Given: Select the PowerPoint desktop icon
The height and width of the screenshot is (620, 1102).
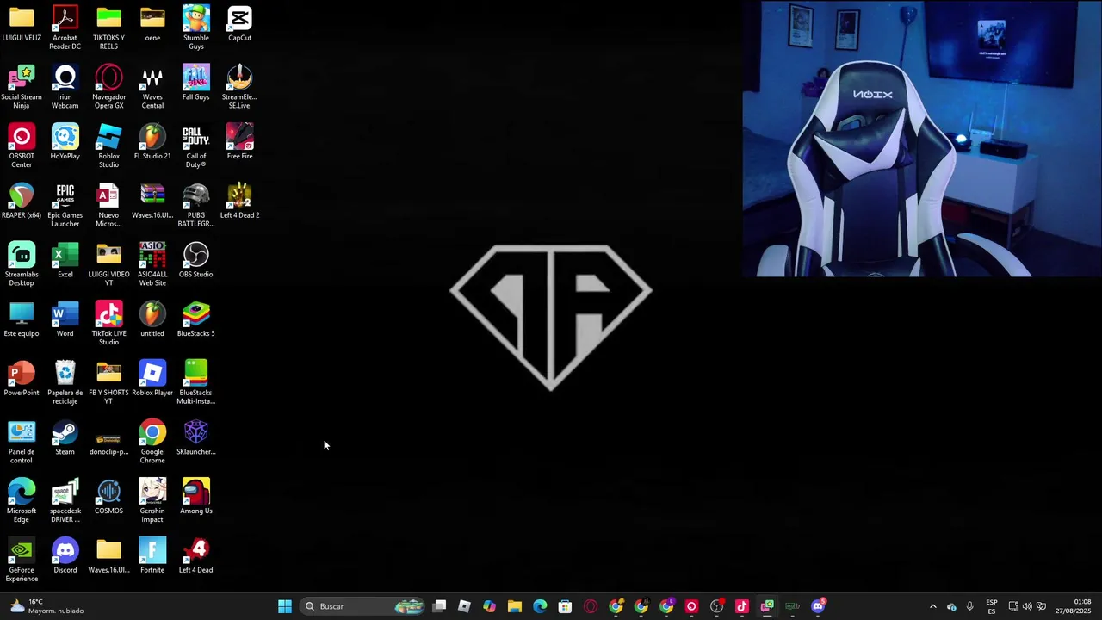Looking at the screenshot, I should click(x=22, y=379).
